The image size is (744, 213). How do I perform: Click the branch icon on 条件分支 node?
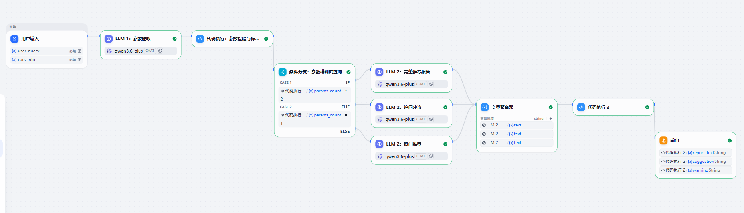(x=283, y=72)
